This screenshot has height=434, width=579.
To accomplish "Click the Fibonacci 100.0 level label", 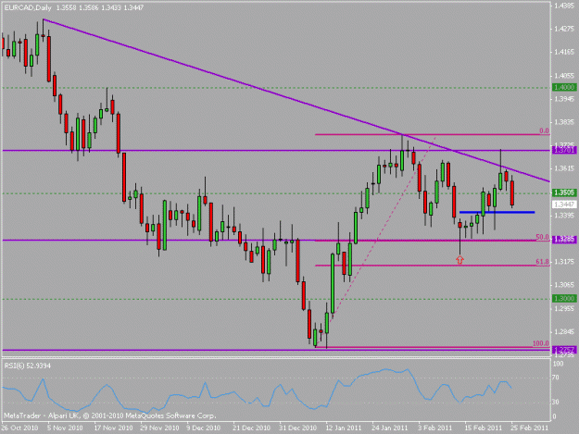I will (x=541, y=343).
